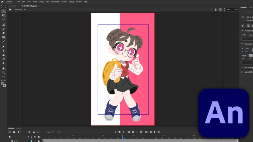This screenshot has width=253, height=142.
Task: Click the New Layer icon in timeline
Action: point(9,132)
